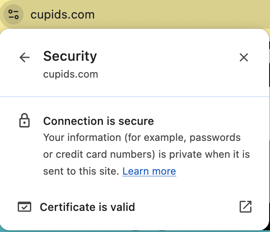The height and width of the screenshot is (232, 270).
Task: Open the Learn more link
Action: tap(149, 171)
